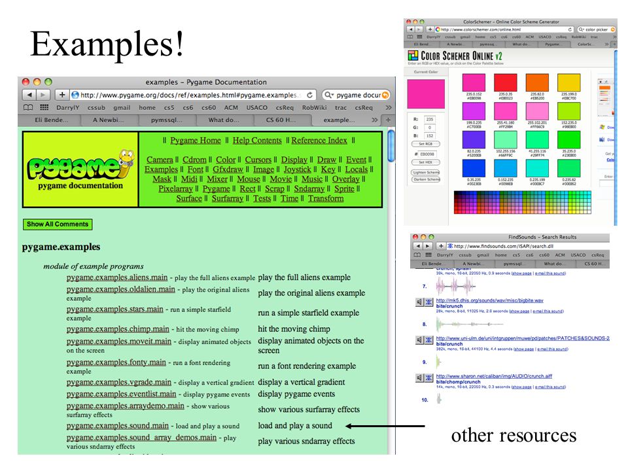Add bookmark with plus button in Pygame window
Screen dimensions: 628x471
pyautogui.click(x=61, y=95)
